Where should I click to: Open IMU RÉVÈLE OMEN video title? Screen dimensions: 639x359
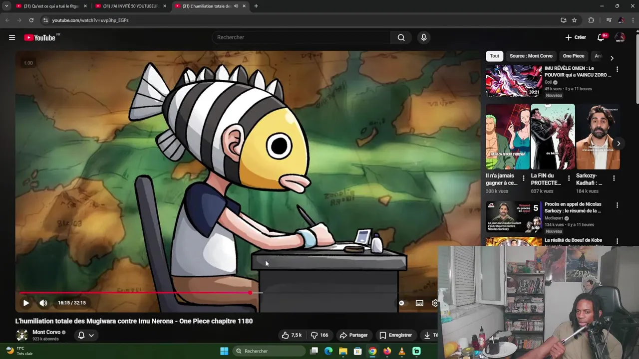point(578,71)
